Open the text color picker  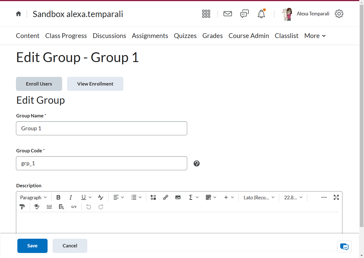[101, 197]
